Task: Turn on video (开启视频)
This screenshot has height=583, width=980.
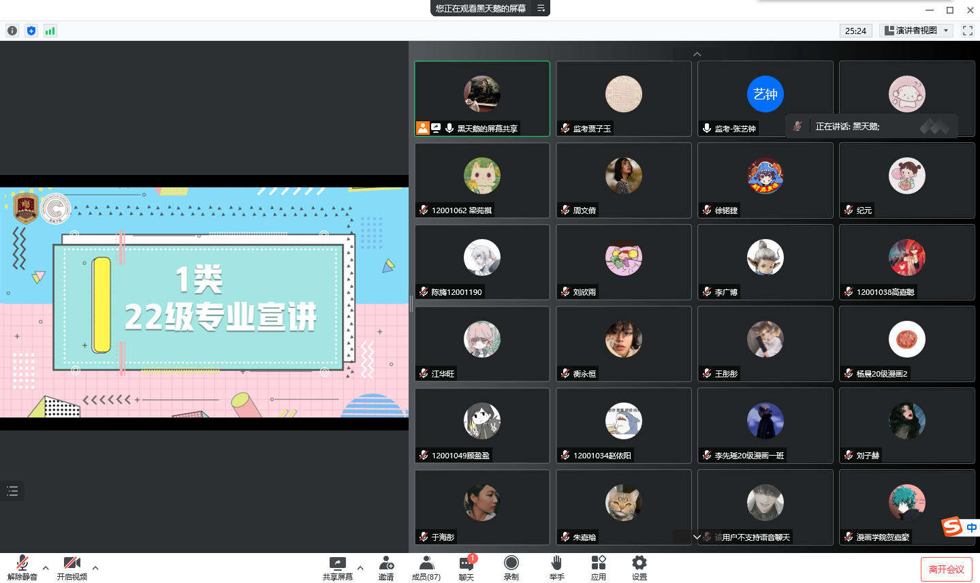Action: click(x=72, y=567)
